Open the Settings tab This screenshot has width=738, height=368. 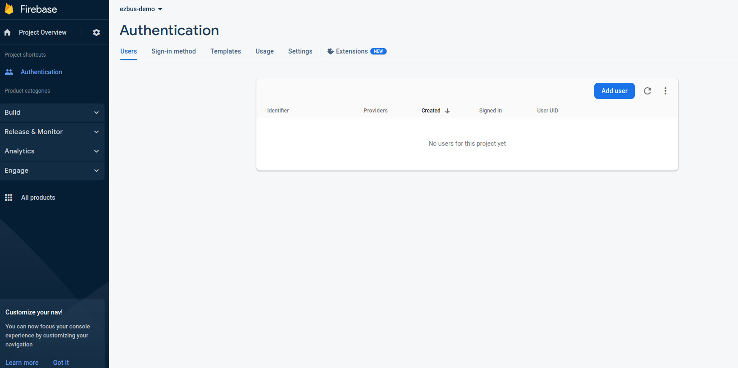[300, 51]
